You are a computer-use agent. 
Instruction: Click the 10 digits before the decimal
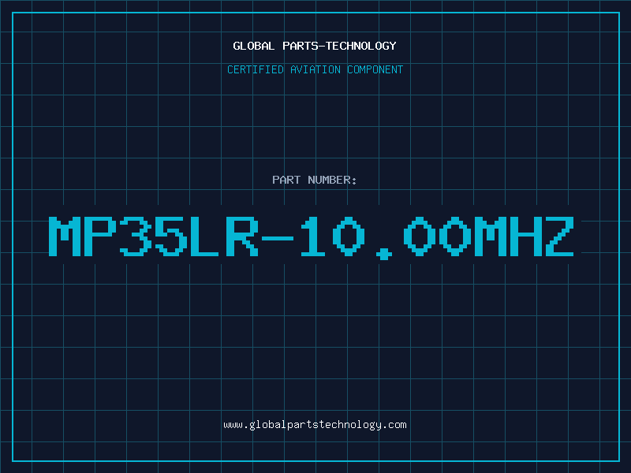333,236
